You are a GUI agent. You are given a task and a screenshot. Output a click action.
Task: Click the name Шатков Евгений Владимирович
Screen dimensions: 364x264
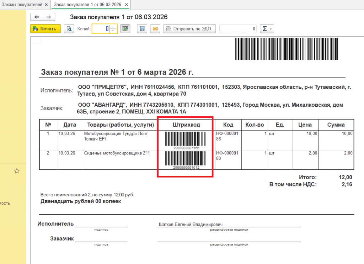coord(191,225)
